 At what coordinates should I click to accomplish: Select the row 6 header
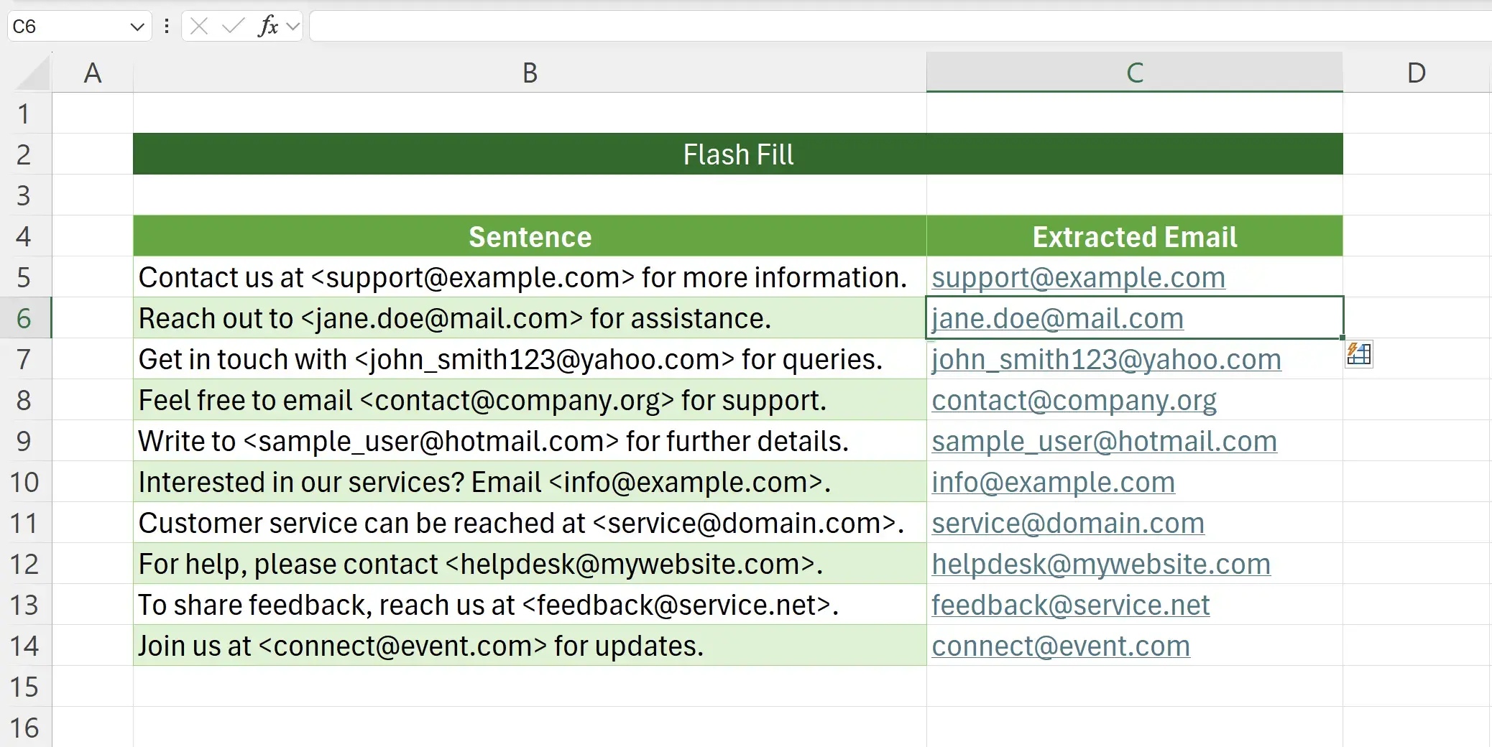click(26, 318)
